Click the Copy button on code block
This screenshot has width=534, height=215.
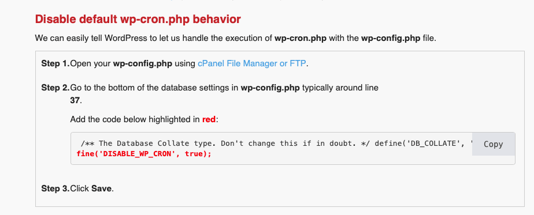click(493, 144)
